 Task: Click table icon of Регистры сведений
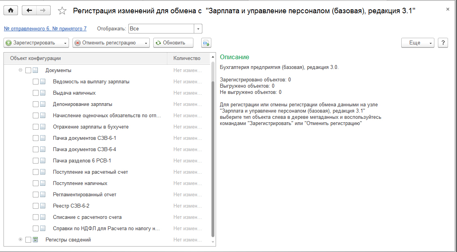click(35, 240)
